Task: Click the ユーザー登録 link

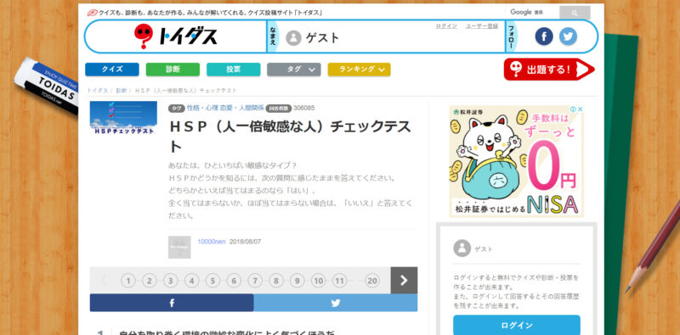Action: click(482, 26)
